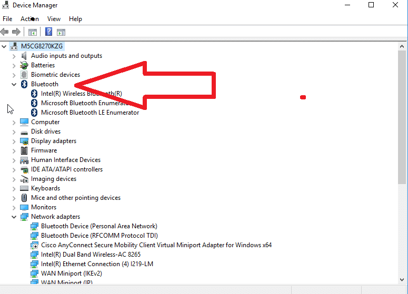
Task: Open the Action menu
Action: [x=29, y=19]
